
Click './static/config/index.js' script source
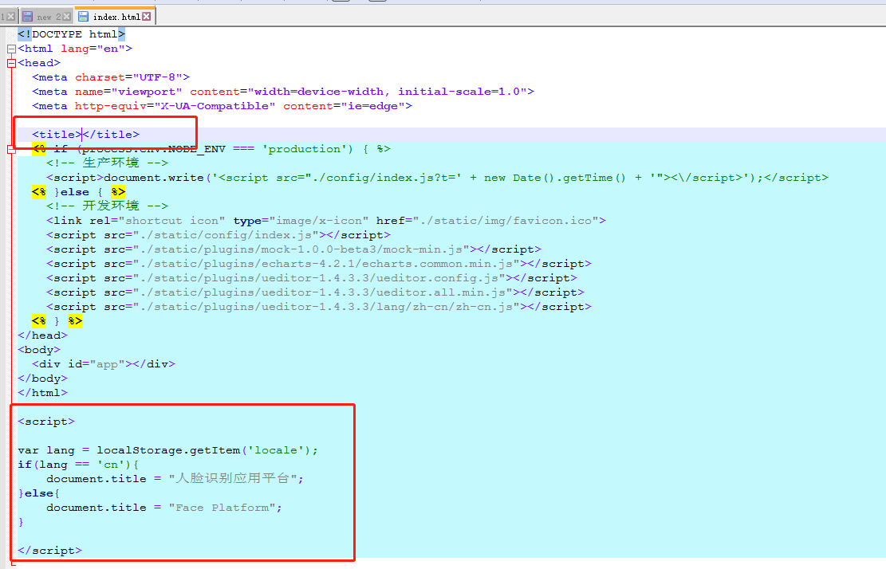click(226, 235)
